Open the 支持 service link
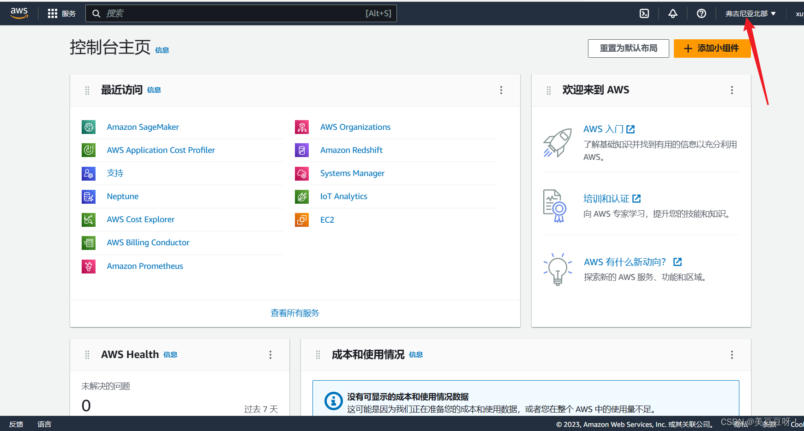This screenshot has height=431, width=804. click(x=115, y=173)
